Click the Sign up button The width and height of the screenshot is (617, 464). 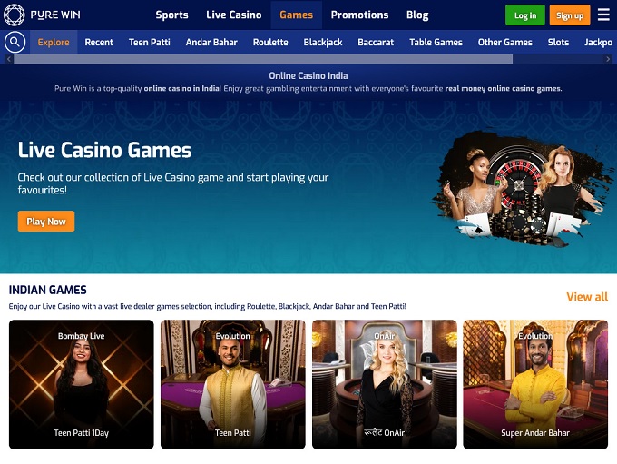pos(570,15)
